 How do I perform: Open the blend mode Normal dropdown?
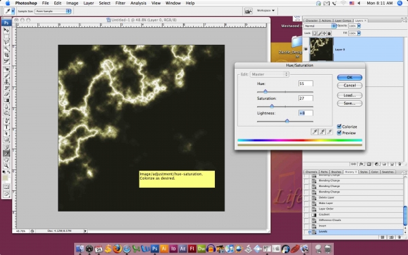pyautogui.click(x=320, y=26)
